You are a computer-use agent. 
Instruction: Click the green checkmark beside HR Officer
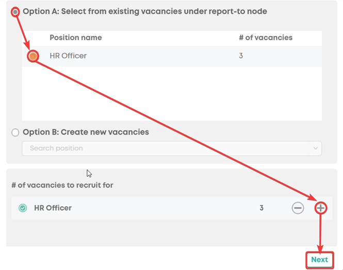pos(23,208)
